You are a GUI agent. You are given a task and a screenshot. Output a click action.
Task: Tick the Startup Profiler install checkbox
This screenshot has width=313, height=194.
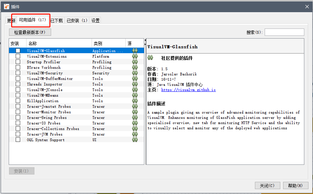tap(18, 62)
